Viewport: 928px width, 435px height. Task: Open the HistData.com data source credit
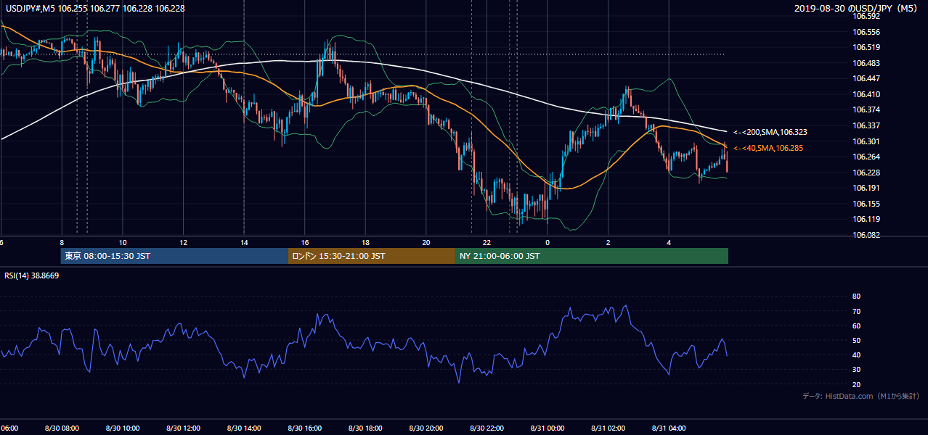pos(861,396)
